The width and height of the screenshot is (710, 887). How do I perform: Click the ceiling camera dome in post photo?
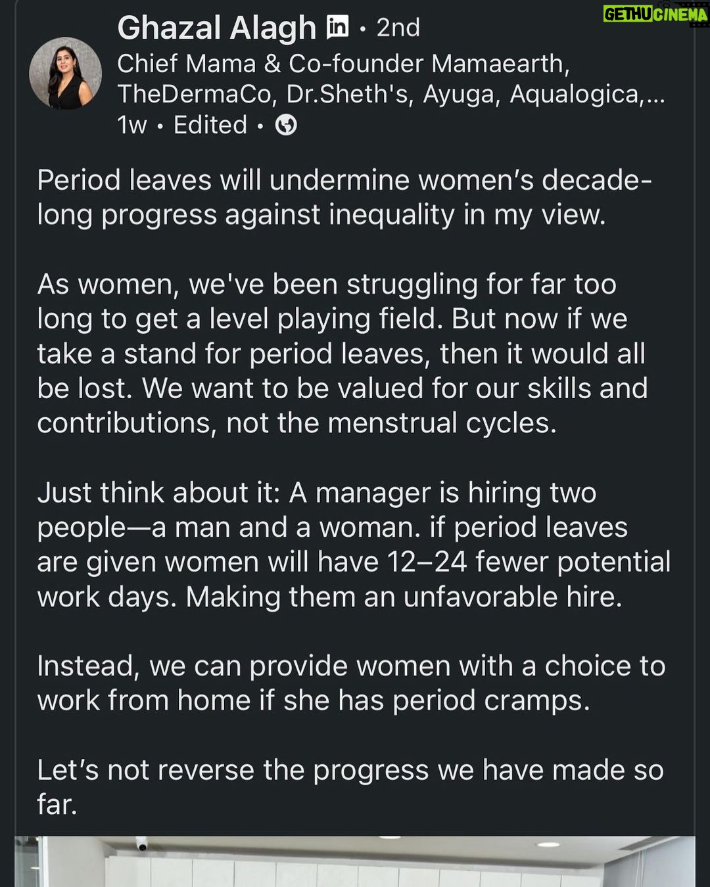click(x=142, y=843)
